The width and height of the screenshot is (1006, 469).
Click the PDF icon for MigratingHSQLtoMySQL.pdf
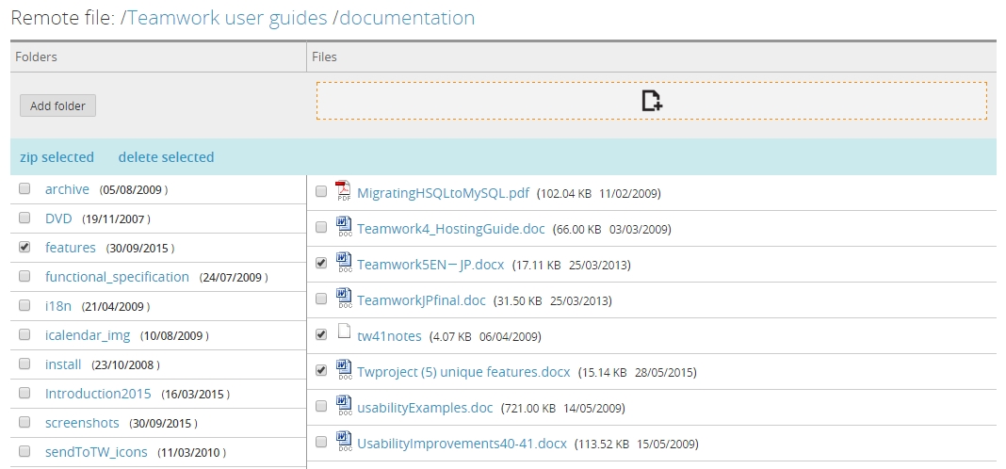(x=343, y=192)
